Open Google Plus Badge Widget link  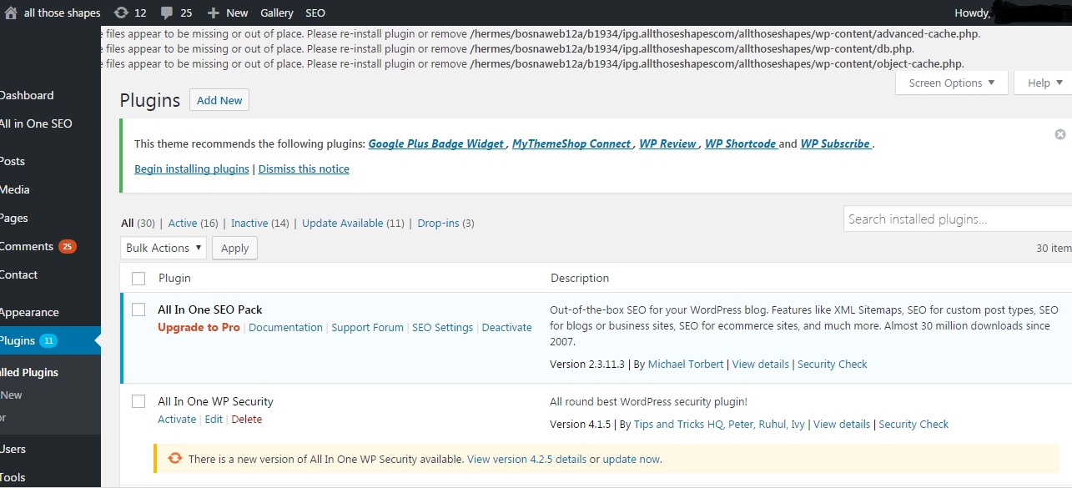point(436,143)
